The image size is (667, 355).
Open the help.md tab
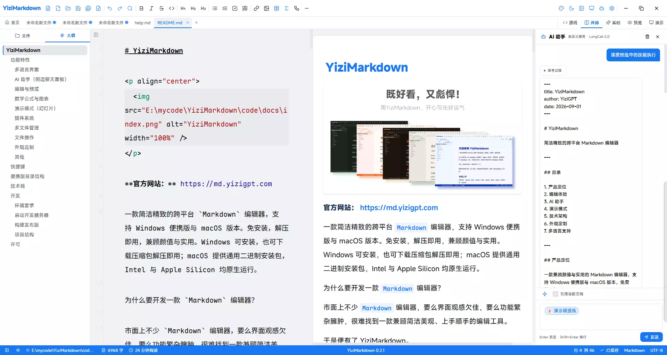coord(142,23)
